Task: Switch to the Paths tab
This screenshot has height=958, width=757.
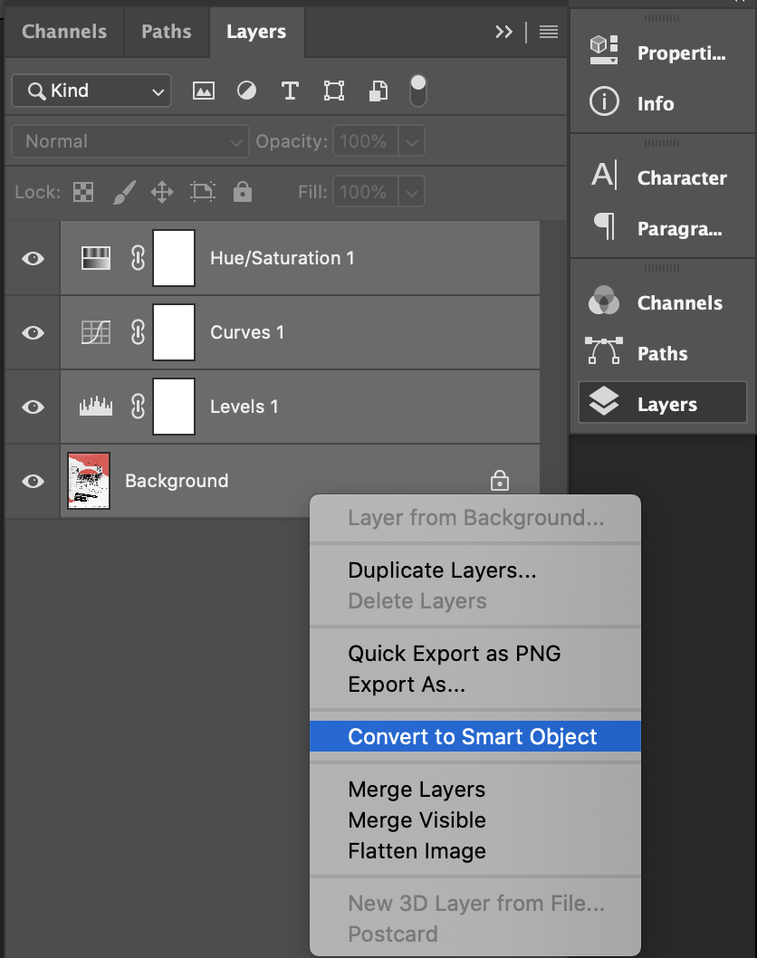Action: (167, 32)
